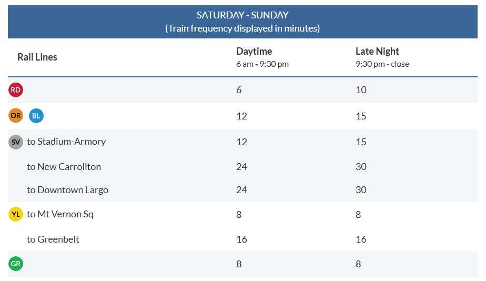Viewport: 486px width, 281px height.
Task: Select the 'to New Carrollton' destination text
Action: point(64,167)
